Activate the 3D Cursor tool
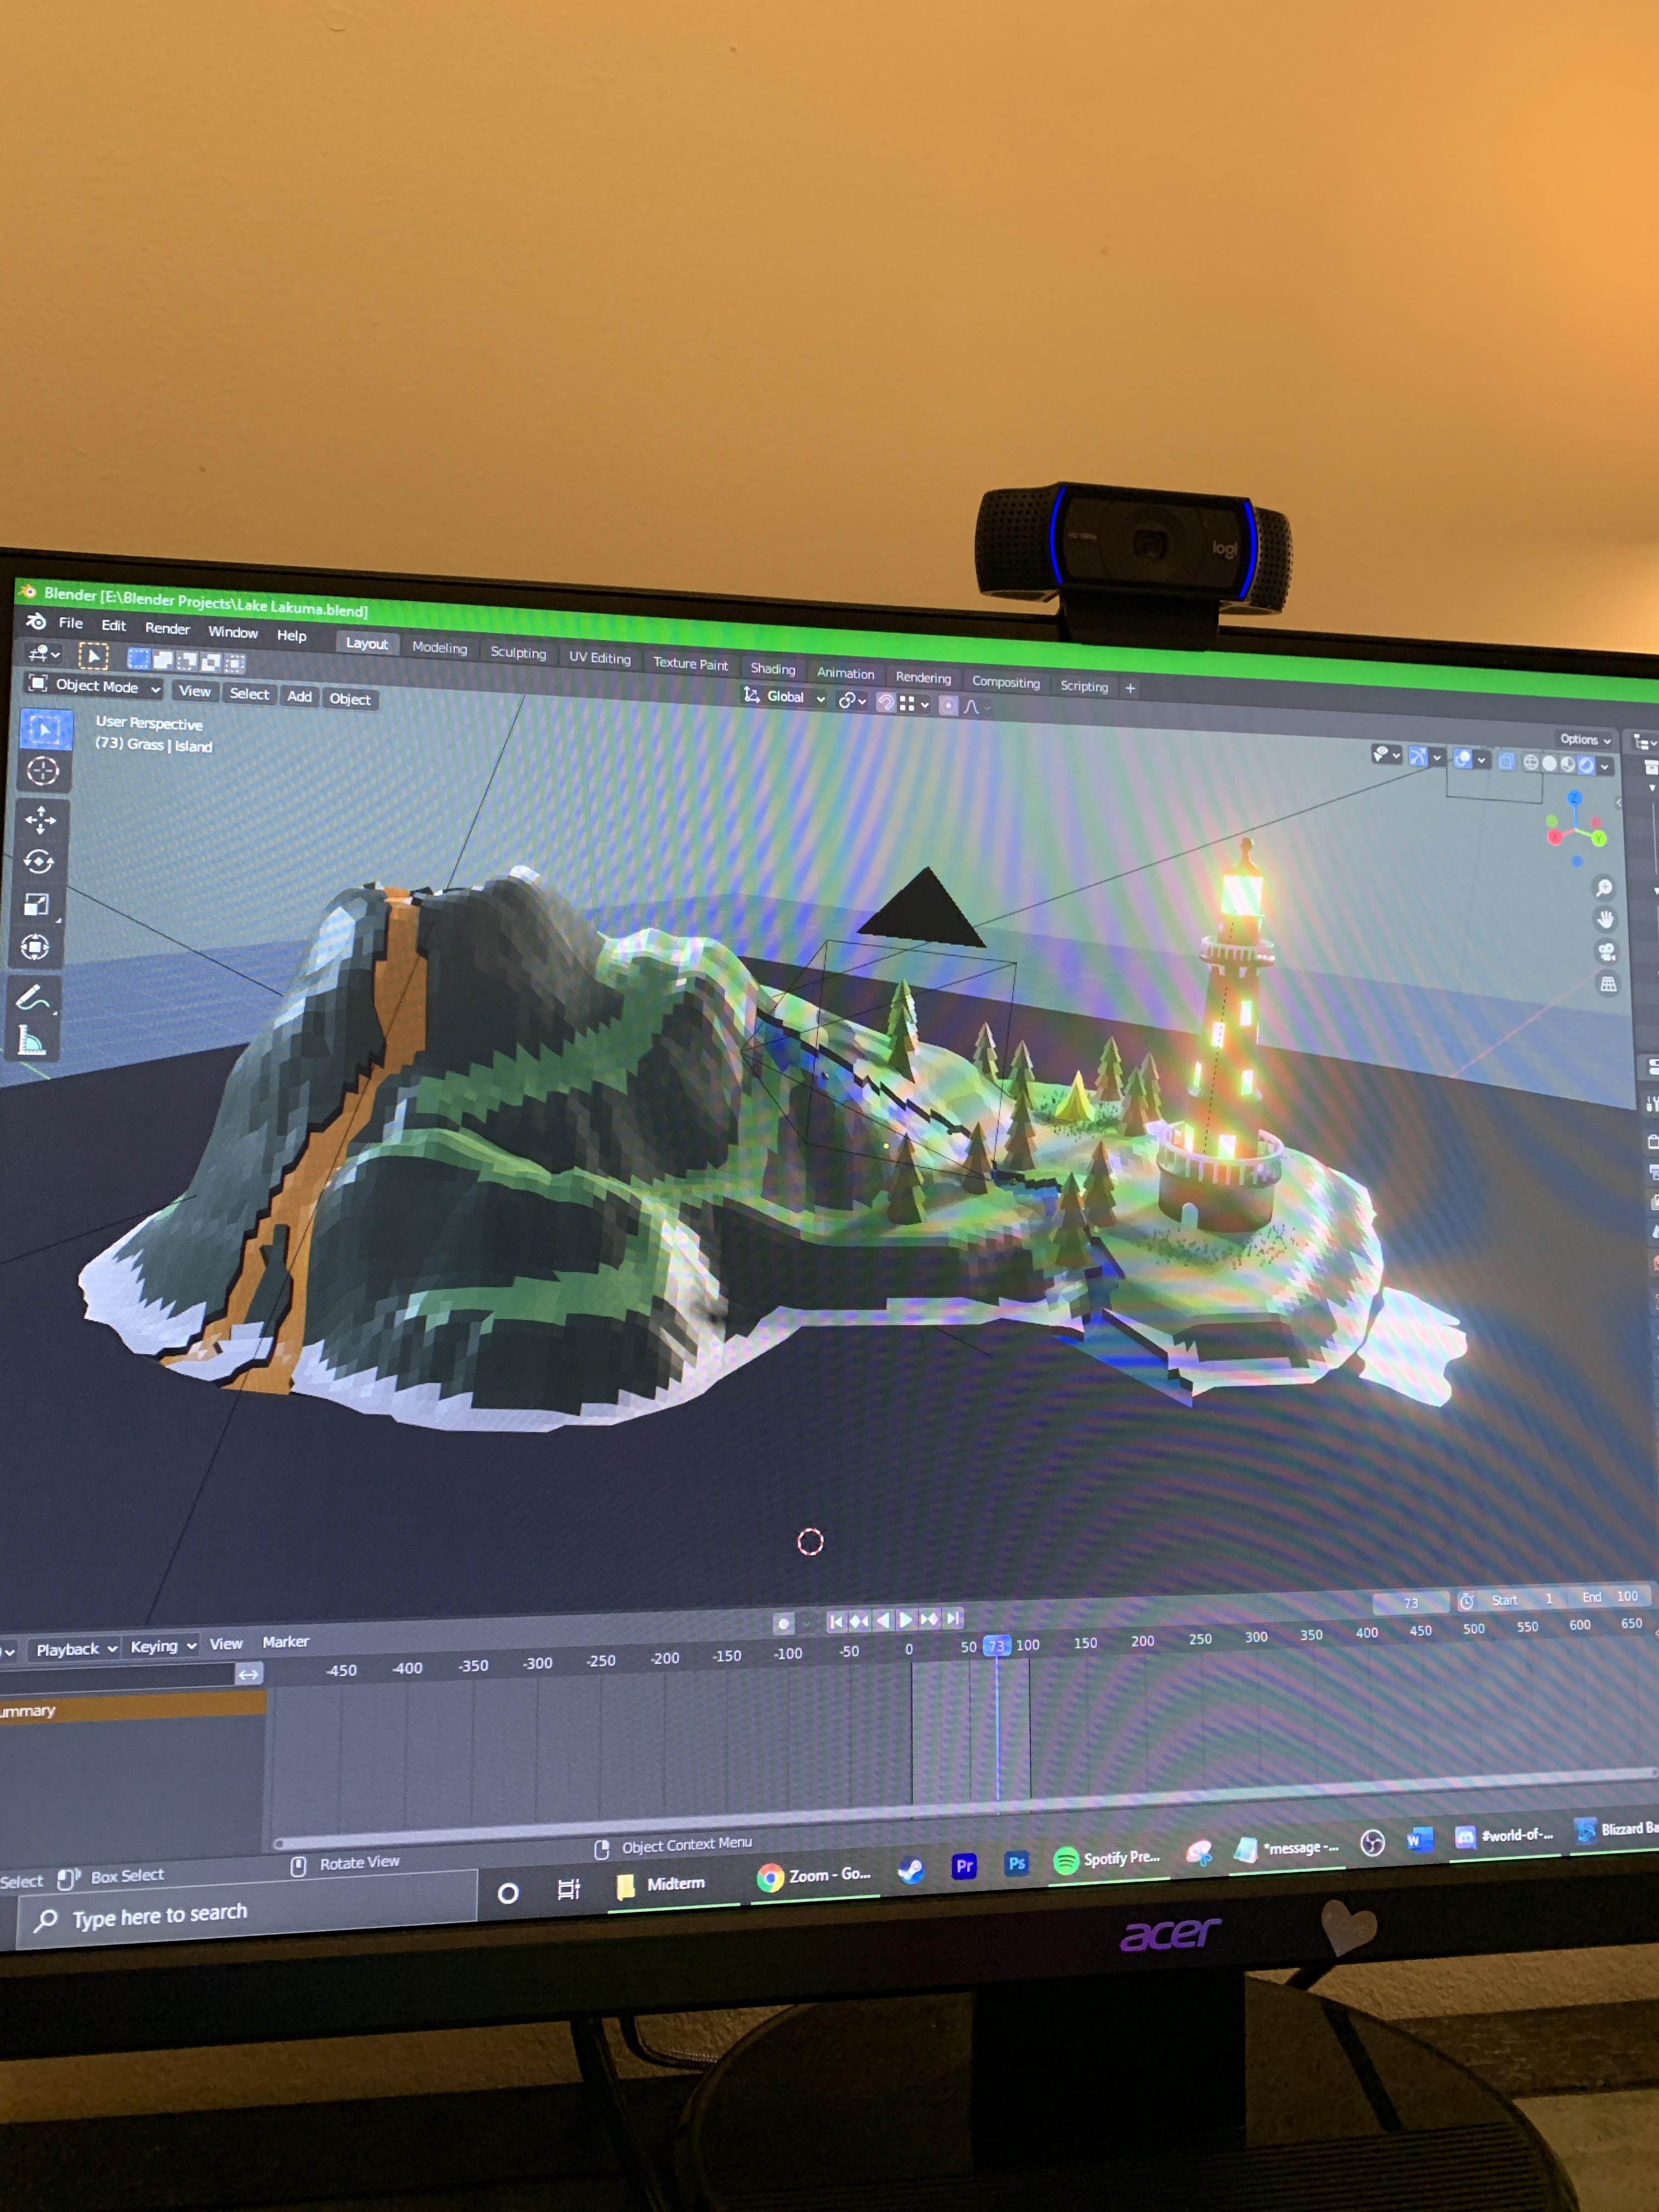Screen dimensions: 1659x2212 click(42, 771)
